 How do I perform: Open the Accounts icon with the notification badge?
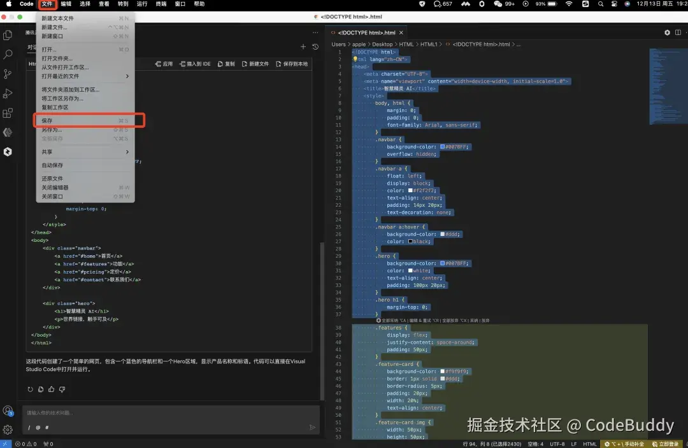[x=8, y=410]
